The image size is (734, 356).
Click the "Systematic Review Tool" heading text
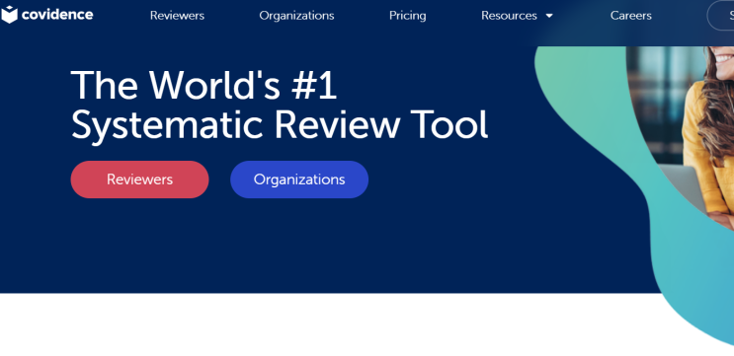[280, 125]
